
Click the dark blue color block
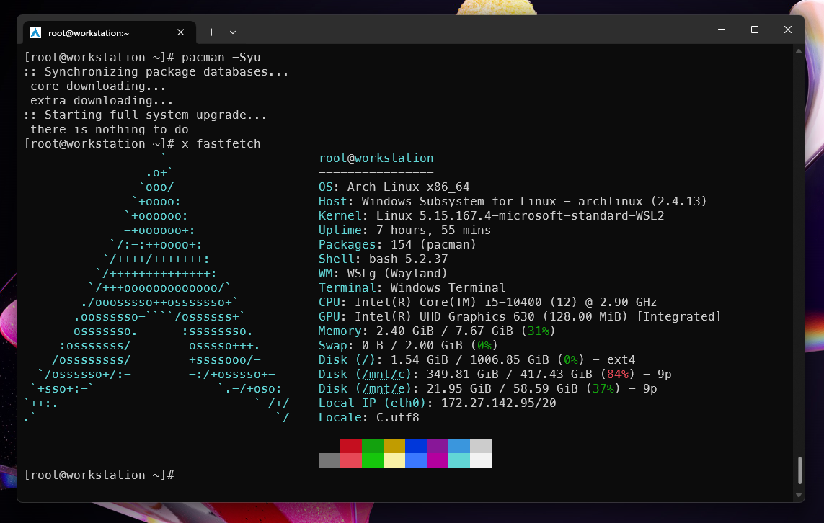(416, 446)
